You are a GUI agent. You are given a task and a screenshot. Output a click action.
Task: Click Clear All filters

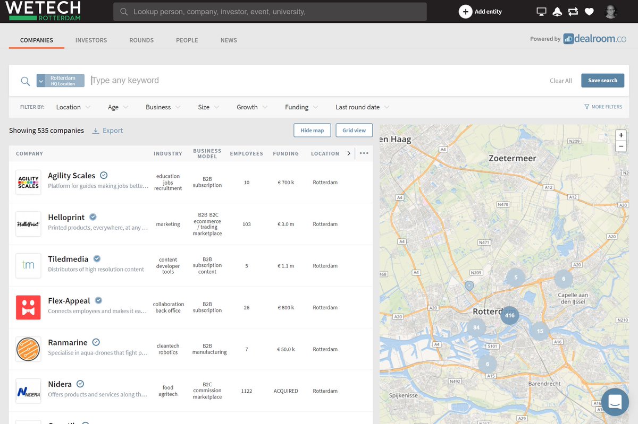[561, 81]
